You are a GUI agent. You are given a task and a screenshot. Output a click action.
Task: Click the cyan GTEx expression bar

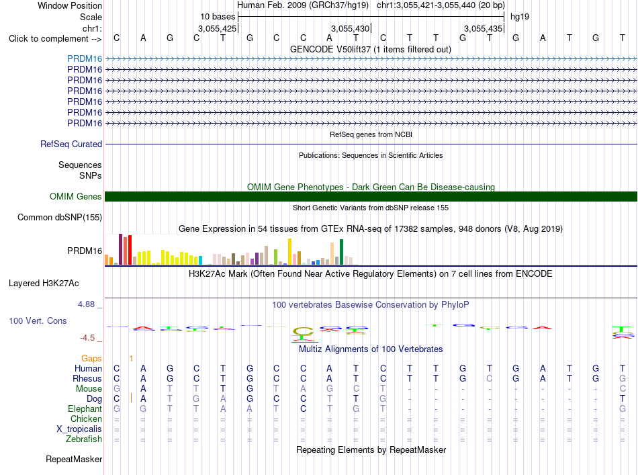coord(200,261)
